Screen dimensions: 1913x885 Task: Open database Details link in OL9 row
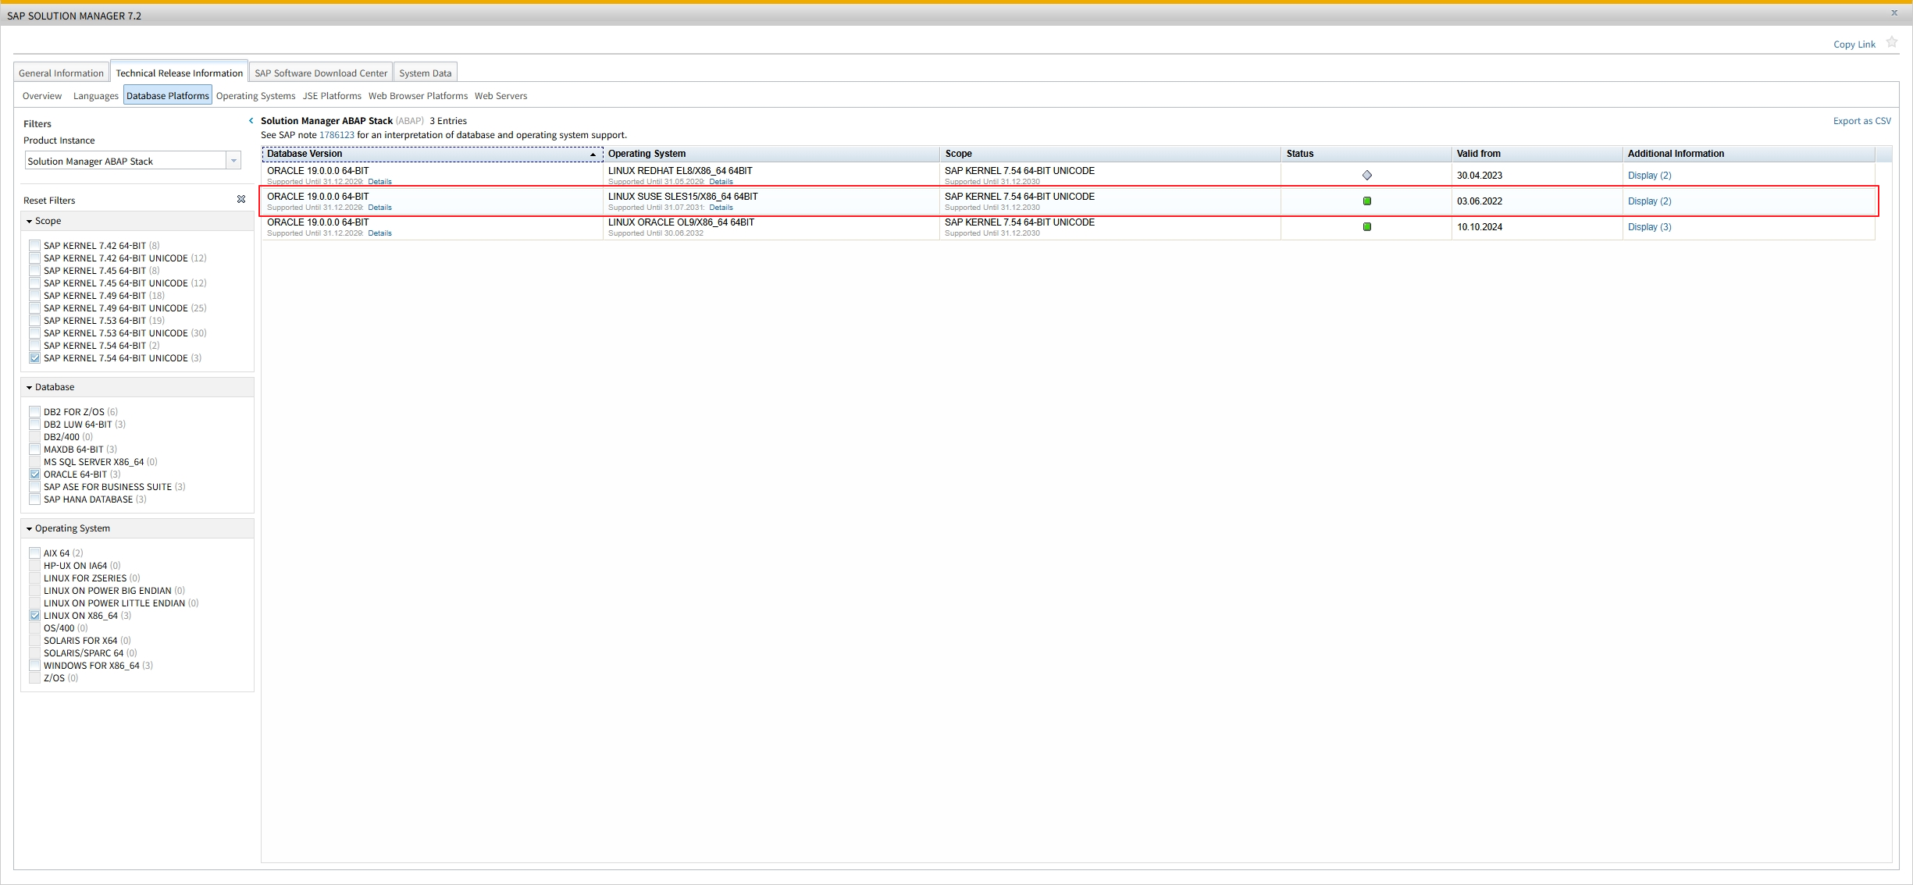point(379,233)
